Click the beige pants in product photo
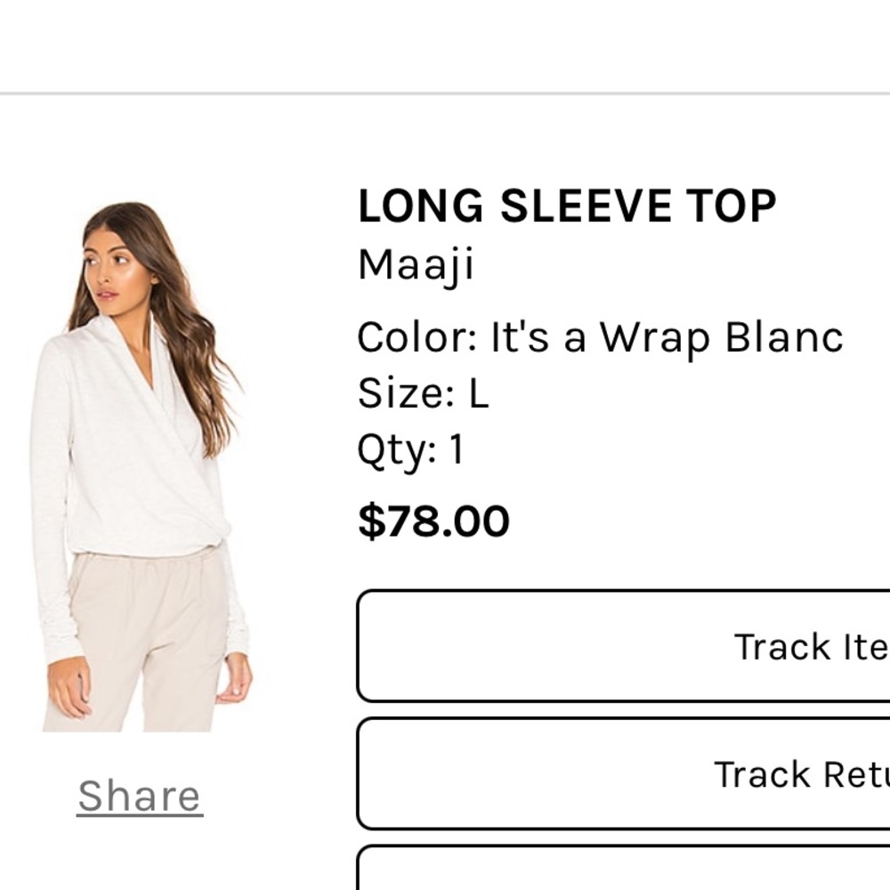This screenshot has height=890, width=890. click(142, 635)
